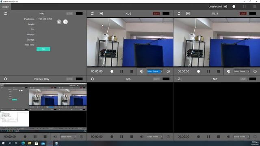
Task: Toggle speaker in bottom-middle N/A panel
Action: click(142, 137)
